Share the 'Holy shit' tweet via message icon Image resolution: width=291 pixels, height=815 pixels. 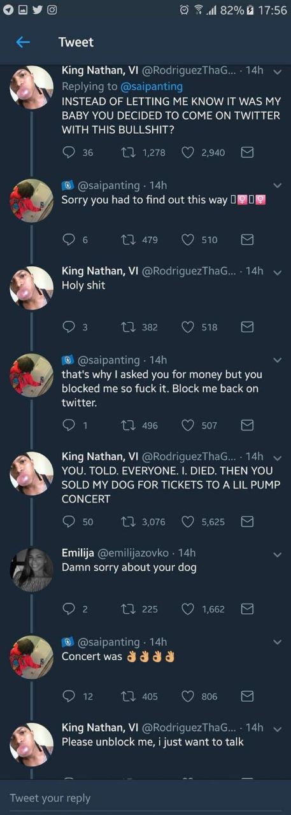(248, 327)
